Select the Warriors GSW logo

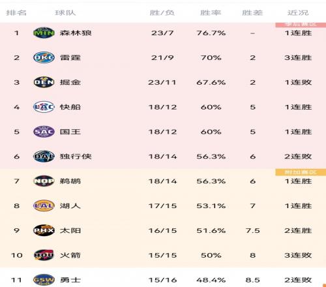click(x=44, y=280)
